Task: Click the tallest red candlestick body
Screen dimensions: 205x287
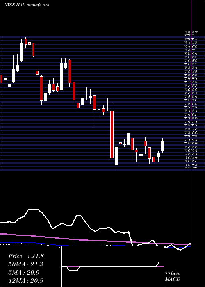Action: [x=112, y=134]
